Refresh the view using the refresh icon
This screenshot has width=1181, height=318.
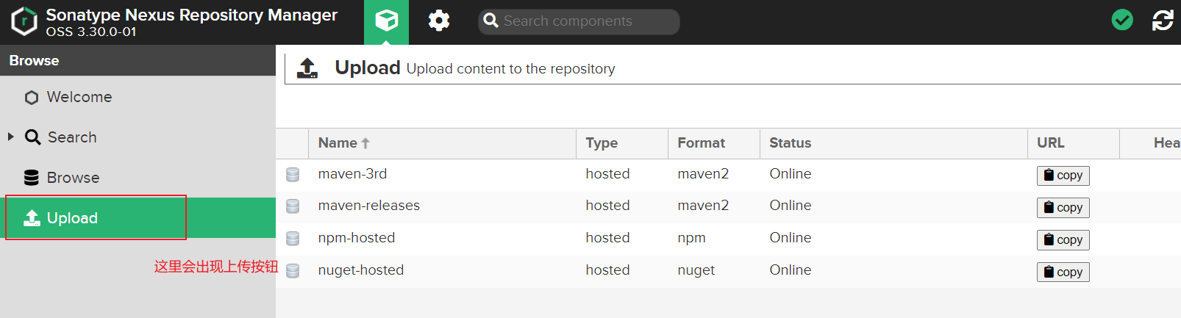point(1163,20)
